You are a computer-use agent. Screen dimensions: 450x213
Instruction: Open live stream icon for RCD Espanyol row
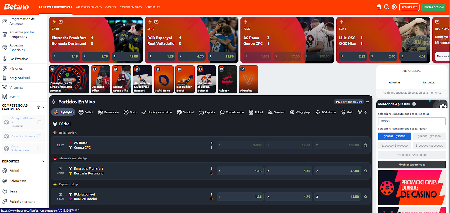coord(60,195)
